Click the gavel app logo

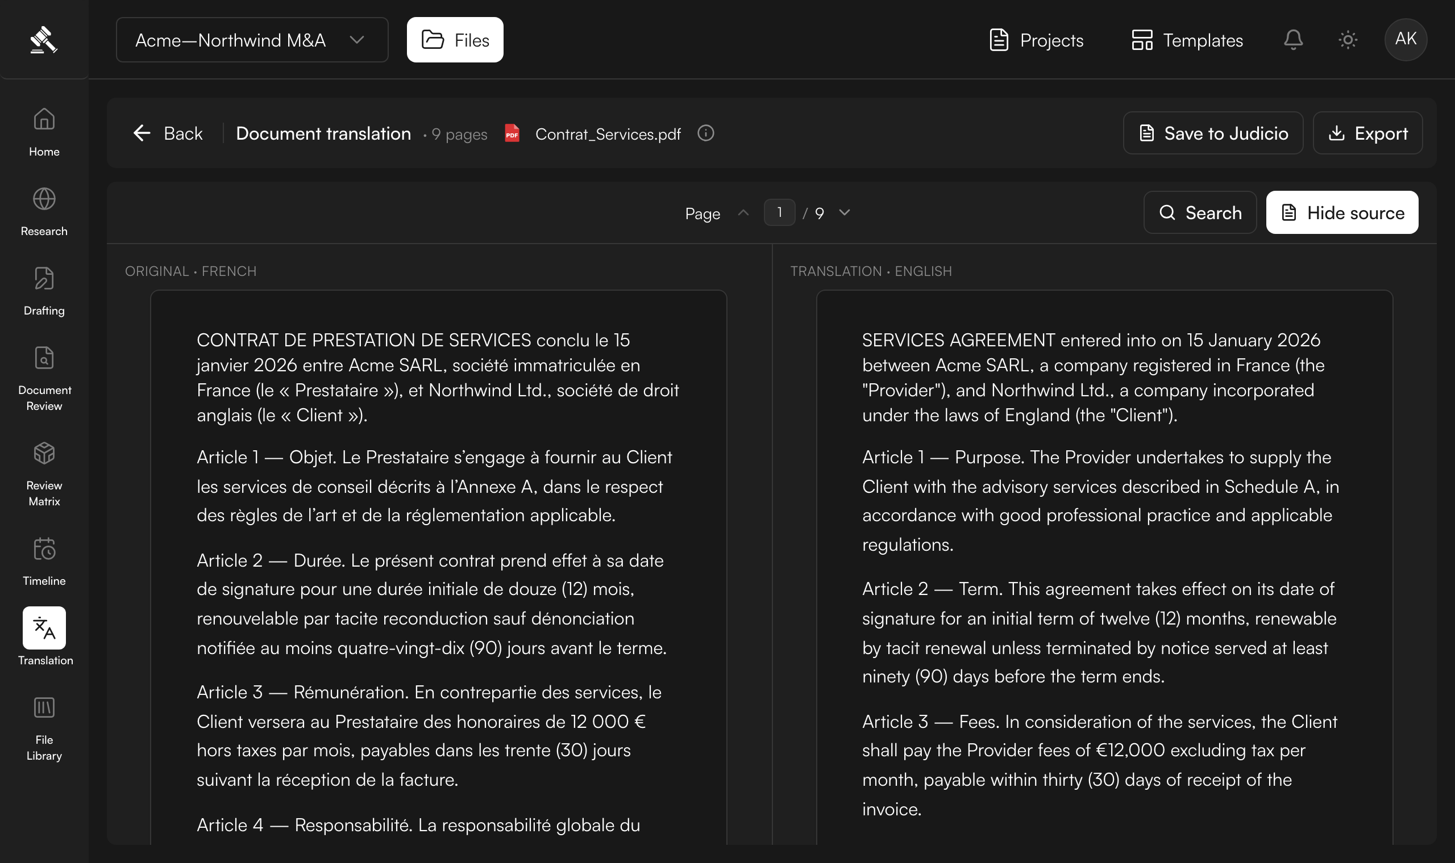click(44, 40)
